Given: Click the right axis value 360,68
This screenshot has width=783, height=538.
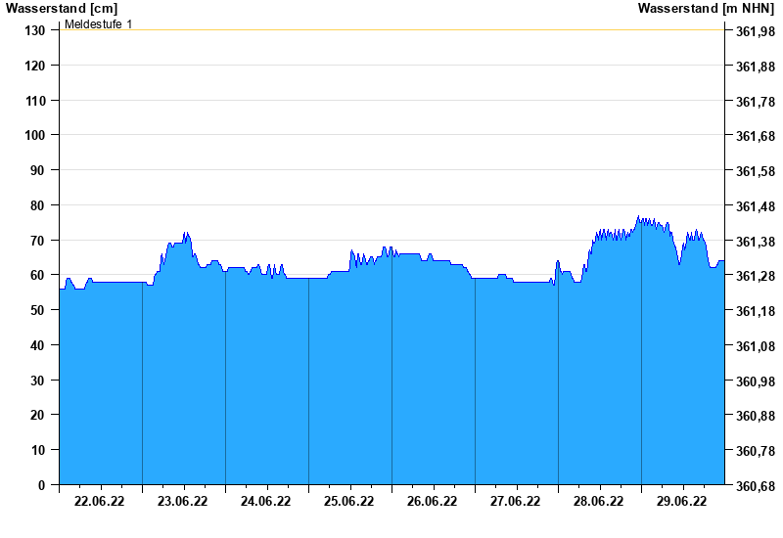Looking at the screenshot, I should point(756,485).
